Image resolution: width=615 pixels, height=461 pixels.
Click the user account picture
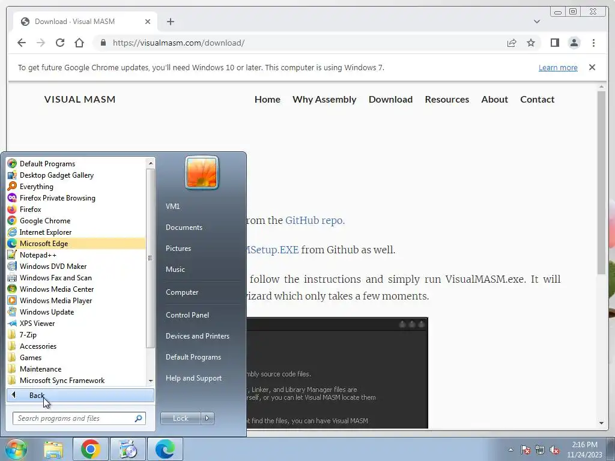coord(202,173)
